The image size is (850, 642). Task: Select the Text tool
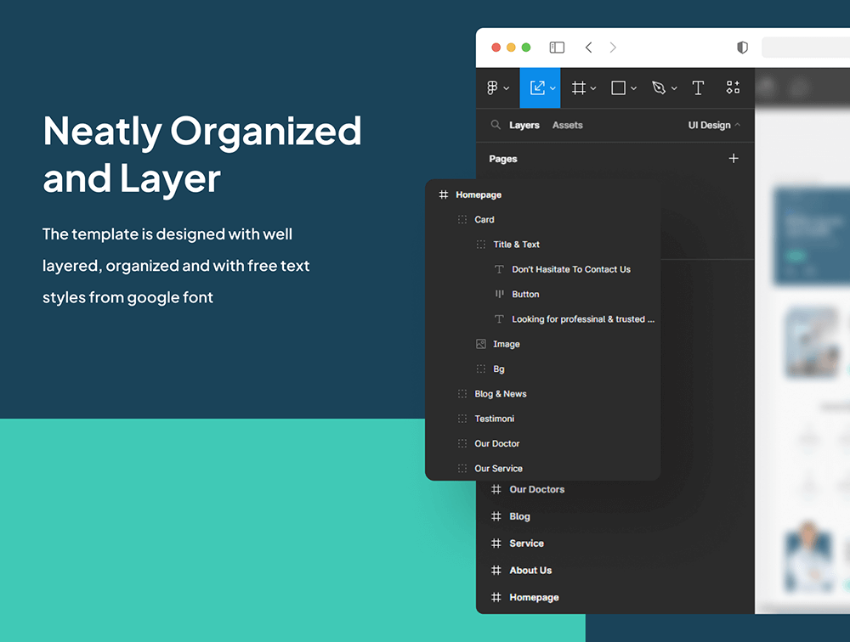(698, 87)
